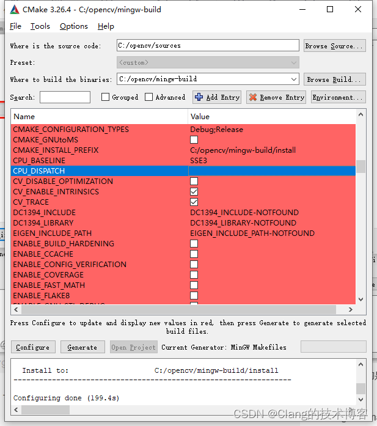Open the Environment settings button
Screen dimensions: 377x426
point(339,97)
